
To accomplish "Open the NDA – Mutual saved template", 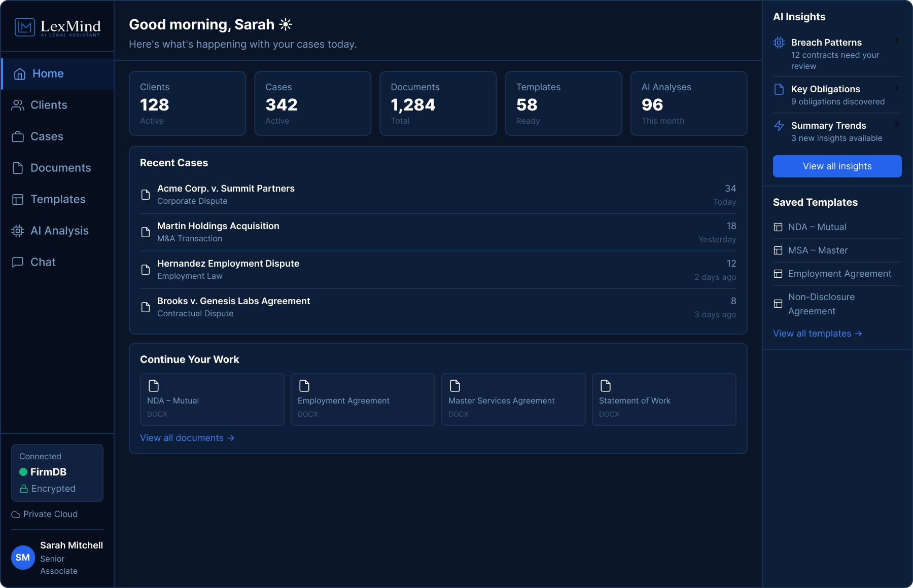I will (837, 227).
